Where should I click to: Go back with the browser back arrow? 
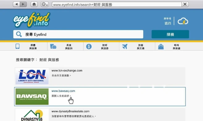point(16,4)
